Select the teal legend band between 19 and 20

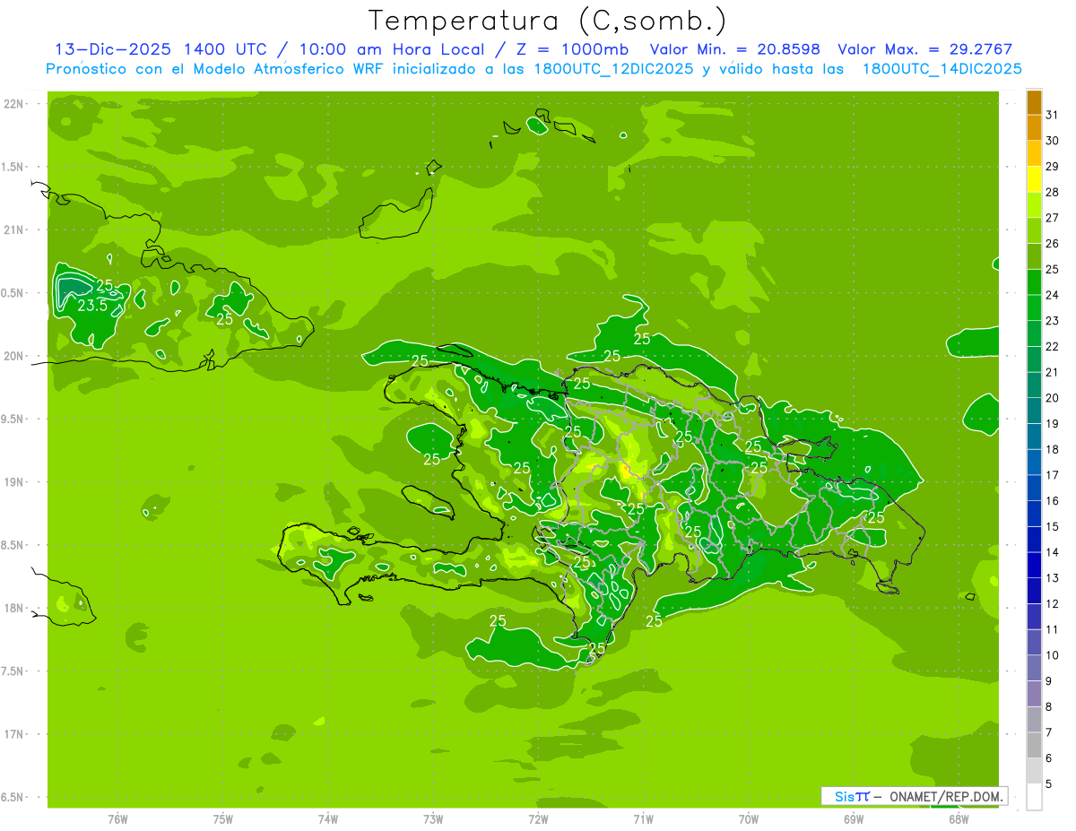coord(1034,411)
